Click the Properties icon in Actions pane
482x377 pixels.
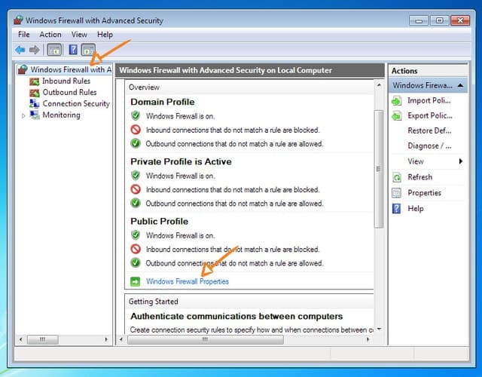(x=397, y=193)
